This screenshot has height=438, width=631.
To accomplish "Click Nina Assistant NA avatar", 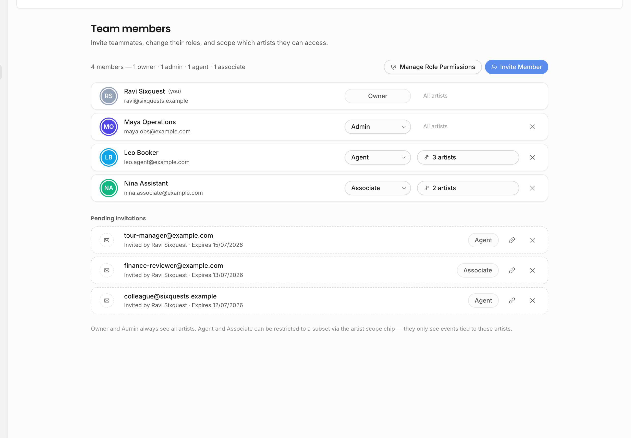I will point(108,188).
